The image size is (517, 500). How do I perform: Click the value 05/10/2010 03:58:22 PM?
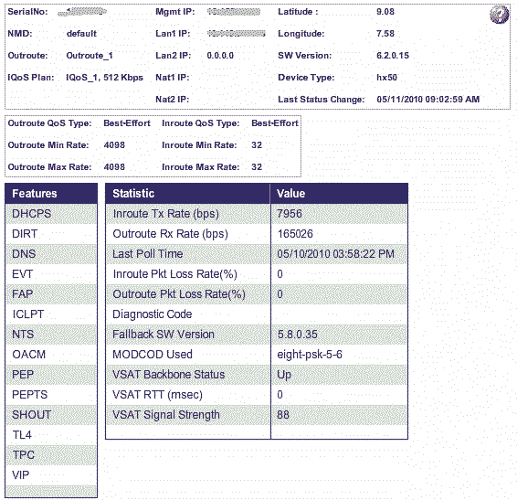pos(335,254)
